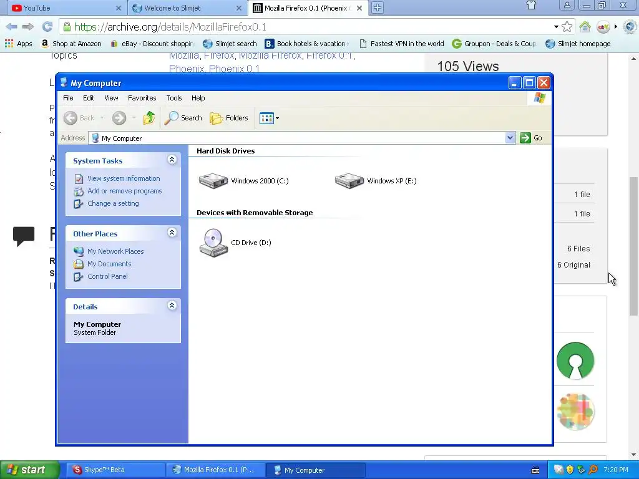Click the new tab plus button
The height and width of the screenshot is (479, 639).
(378, 7)
